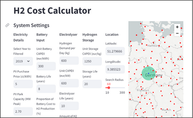
Task: Click the Latitude input field
Action: tap(115, 51)
